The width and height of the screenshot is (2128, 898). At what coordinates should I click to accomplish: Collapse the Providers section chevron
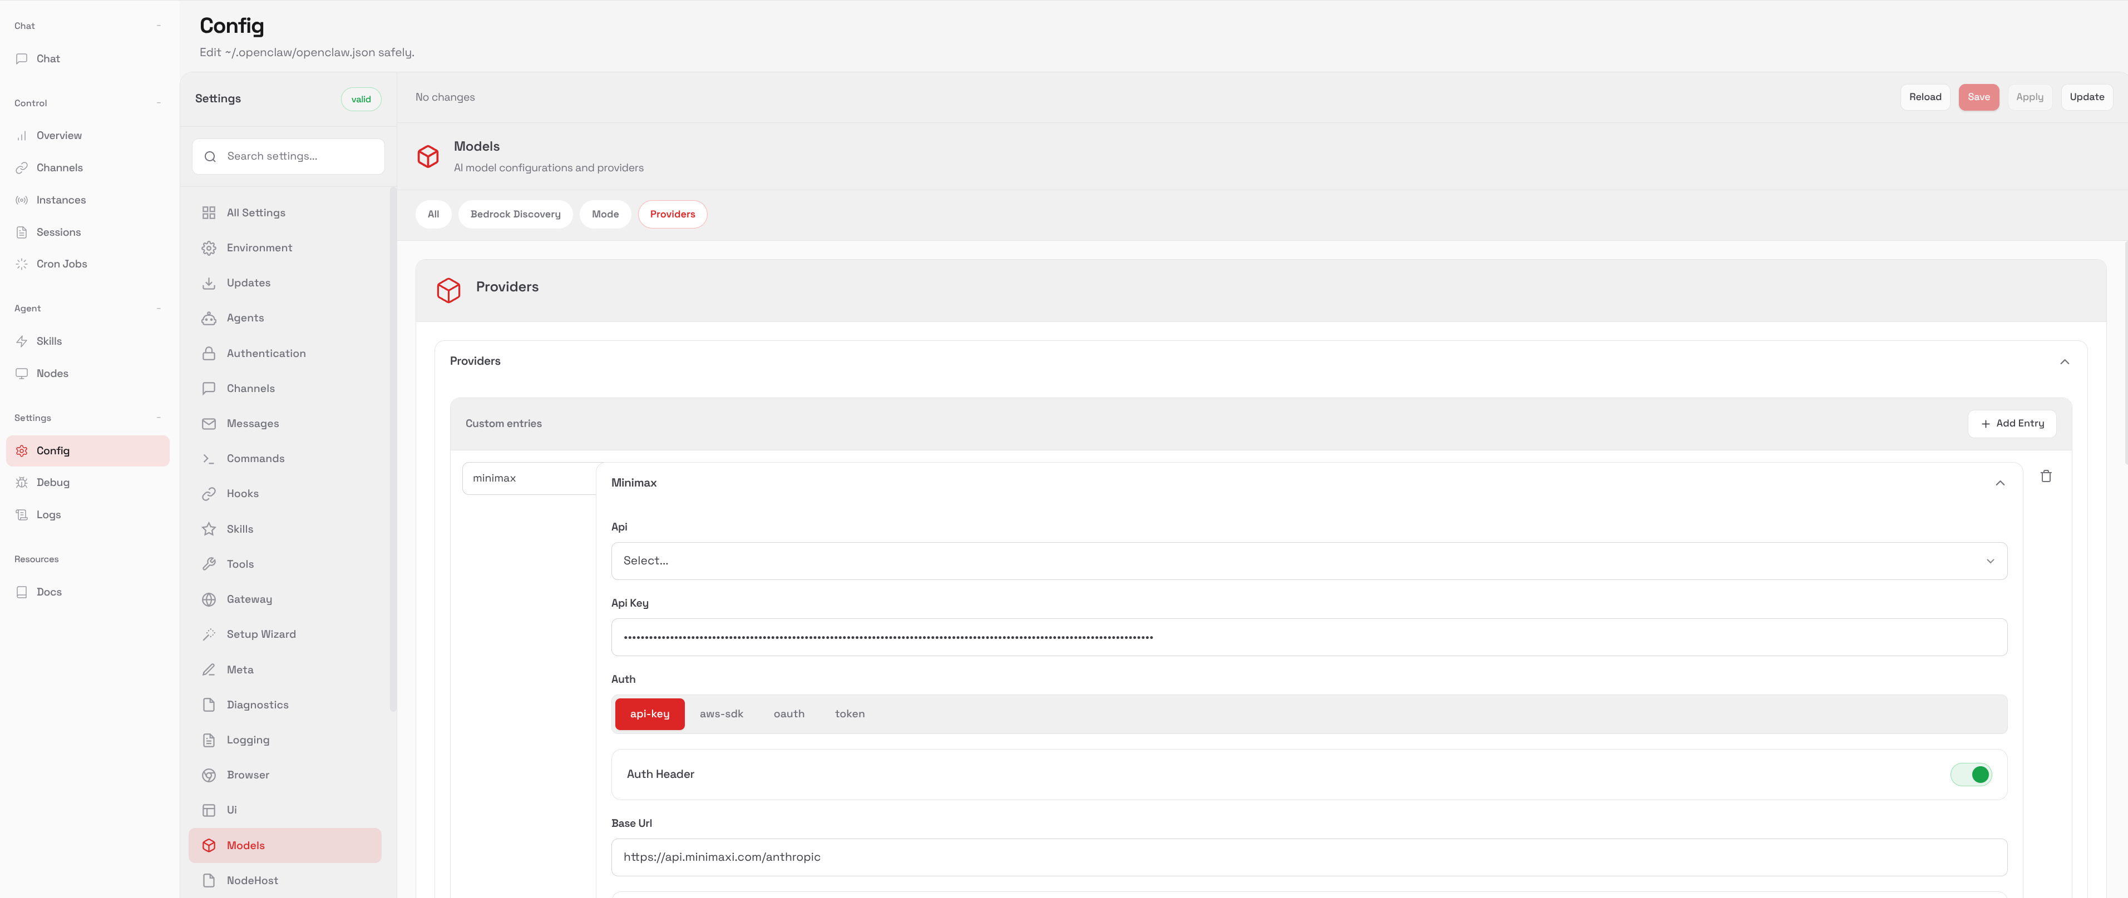point(2063,361)
